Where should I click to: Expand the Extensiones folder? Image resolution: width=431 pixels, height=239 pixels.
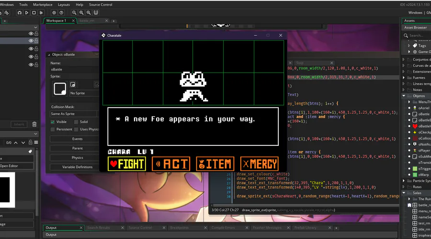[x=404, y=72]
